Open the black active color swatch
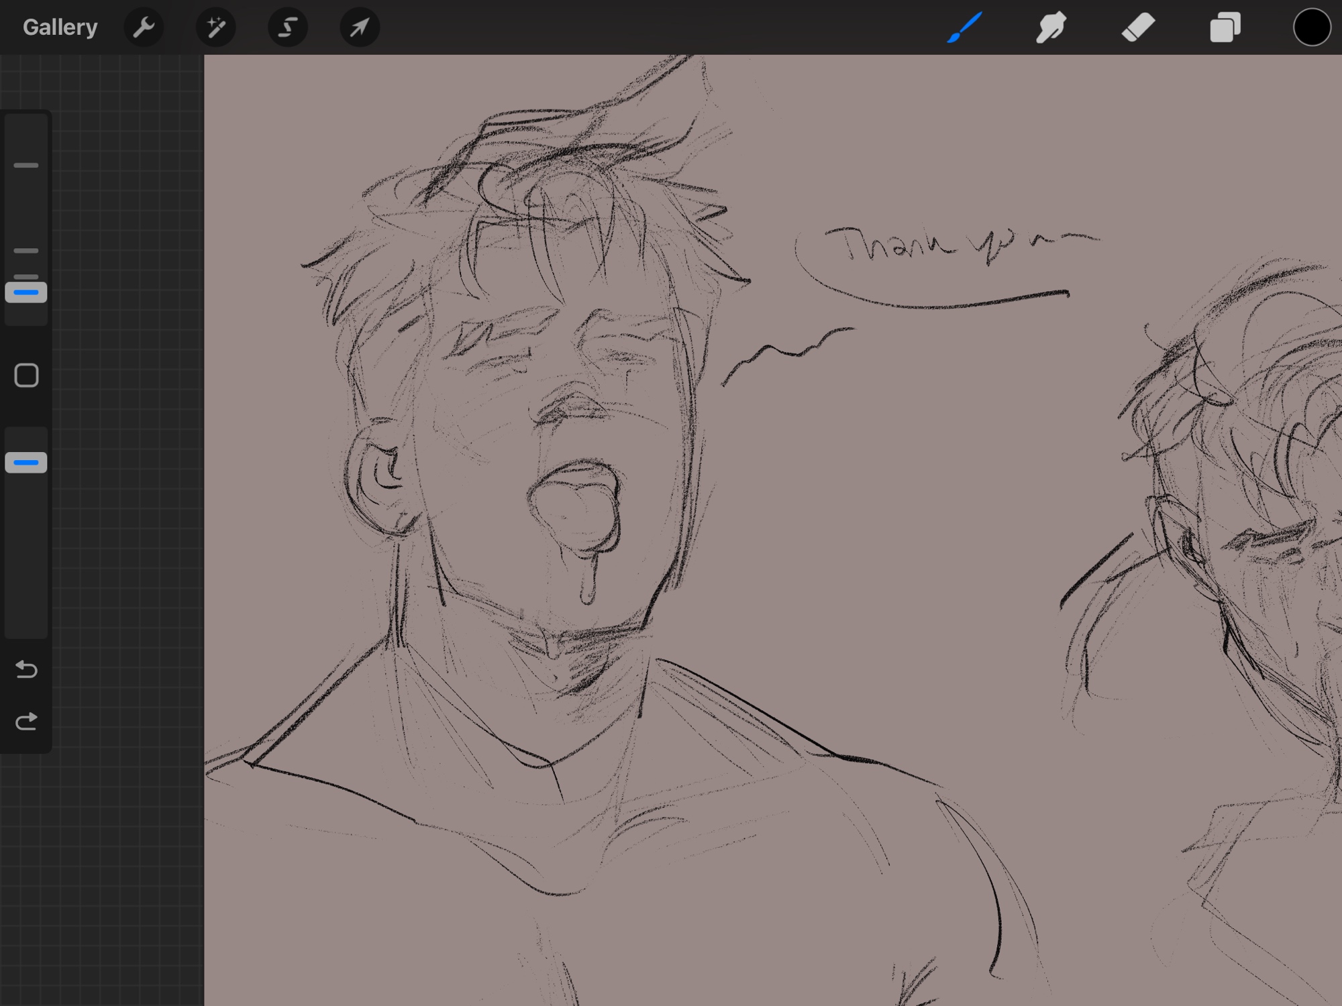1342x1006 pixels. 1311,27
